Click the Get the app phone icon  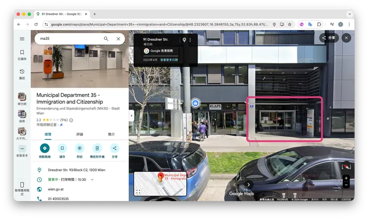(22, 185)
